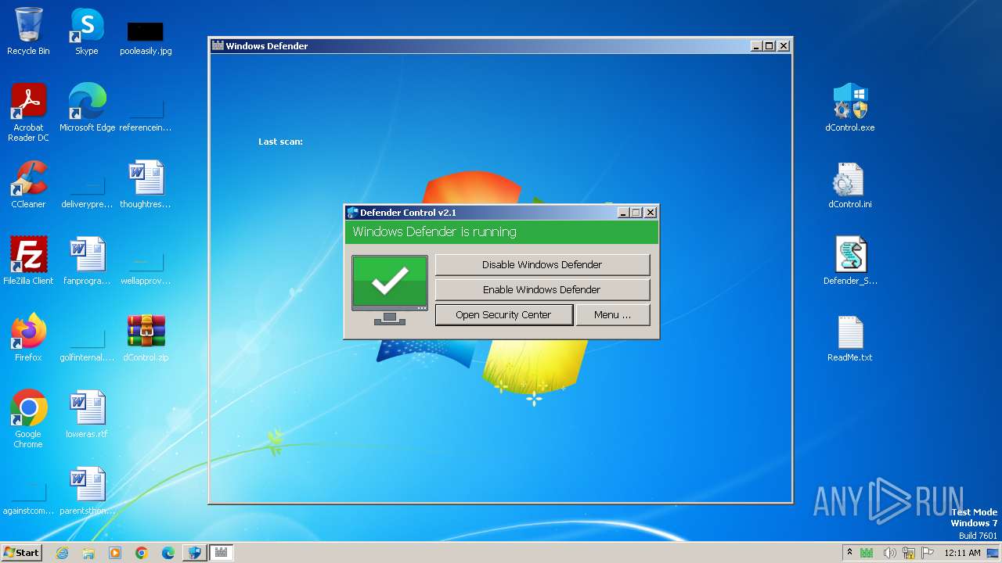Launch Edge from the taskbar
Image resolution: width=1002 pixels, height=563 pixels.
click(168, 553)
